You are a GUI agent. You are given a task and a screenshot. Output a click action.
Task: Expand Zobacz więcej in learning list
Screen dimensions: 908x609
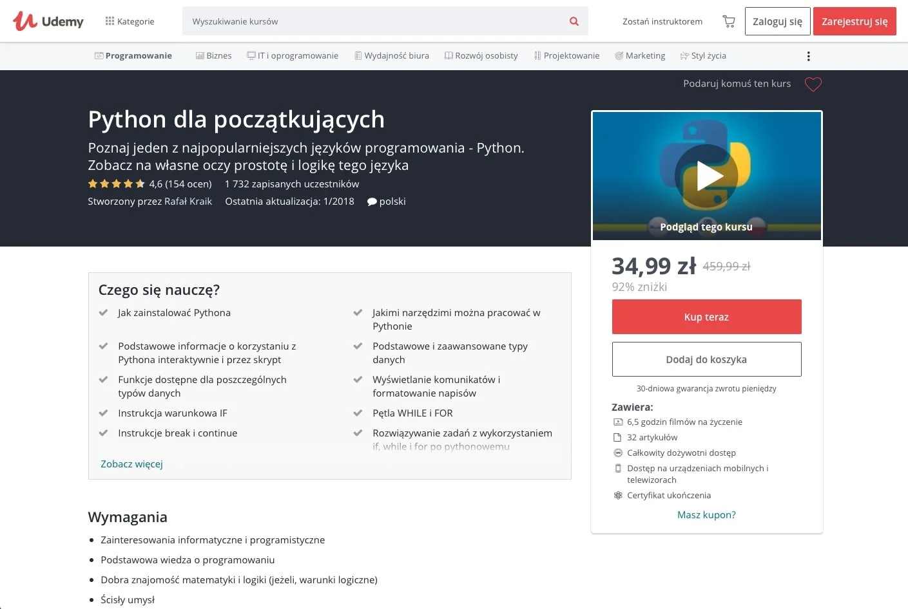tap(131, 464)
